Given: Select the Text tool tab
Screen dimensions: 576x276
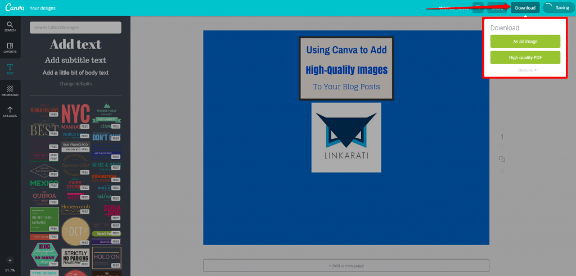Looking at the screenshot, I should pyautogui.click(x=10, y=69).
